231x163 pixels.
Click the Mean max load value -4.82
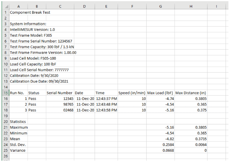161,139
